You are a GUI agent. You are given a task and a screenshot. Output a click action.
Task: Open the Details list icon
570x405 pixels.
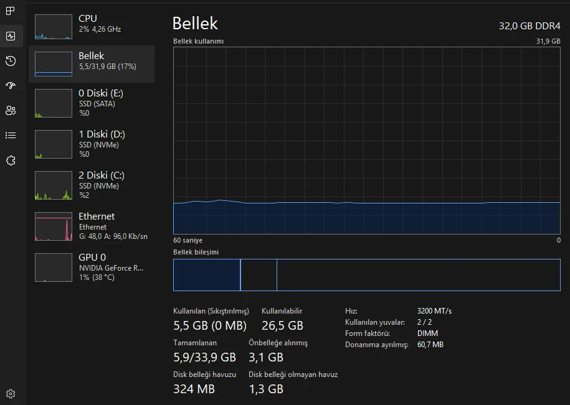click(x=11, y=136)
